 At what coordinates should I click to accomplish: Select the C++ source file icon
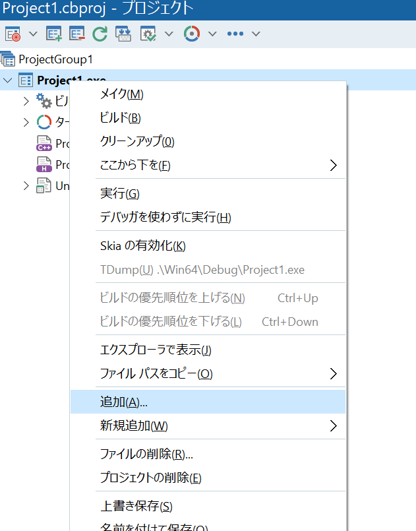pos(44,144)
